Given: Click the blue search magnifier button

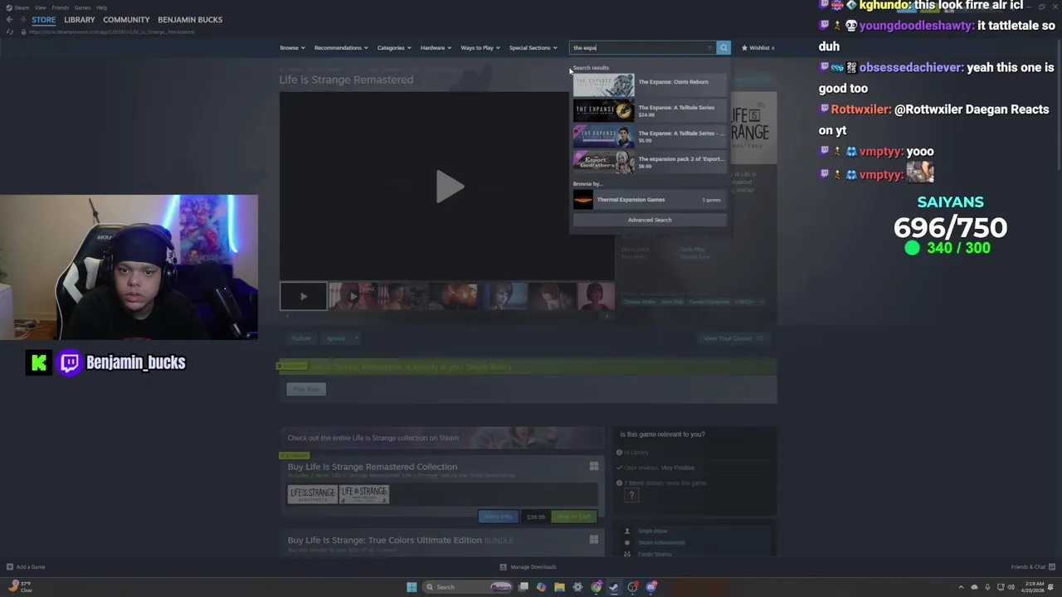Looking at the screenshot, I should (x=723, y=47).
